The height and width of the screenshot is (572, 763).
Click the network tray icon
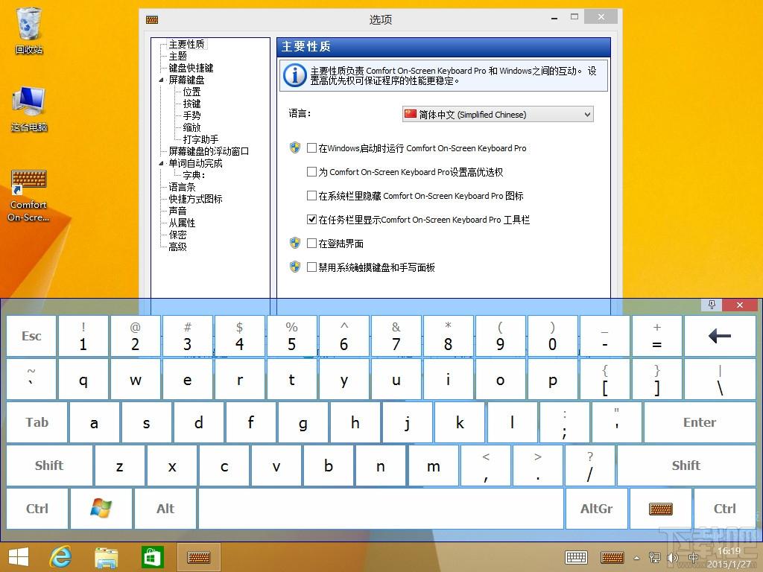(655, 558)
